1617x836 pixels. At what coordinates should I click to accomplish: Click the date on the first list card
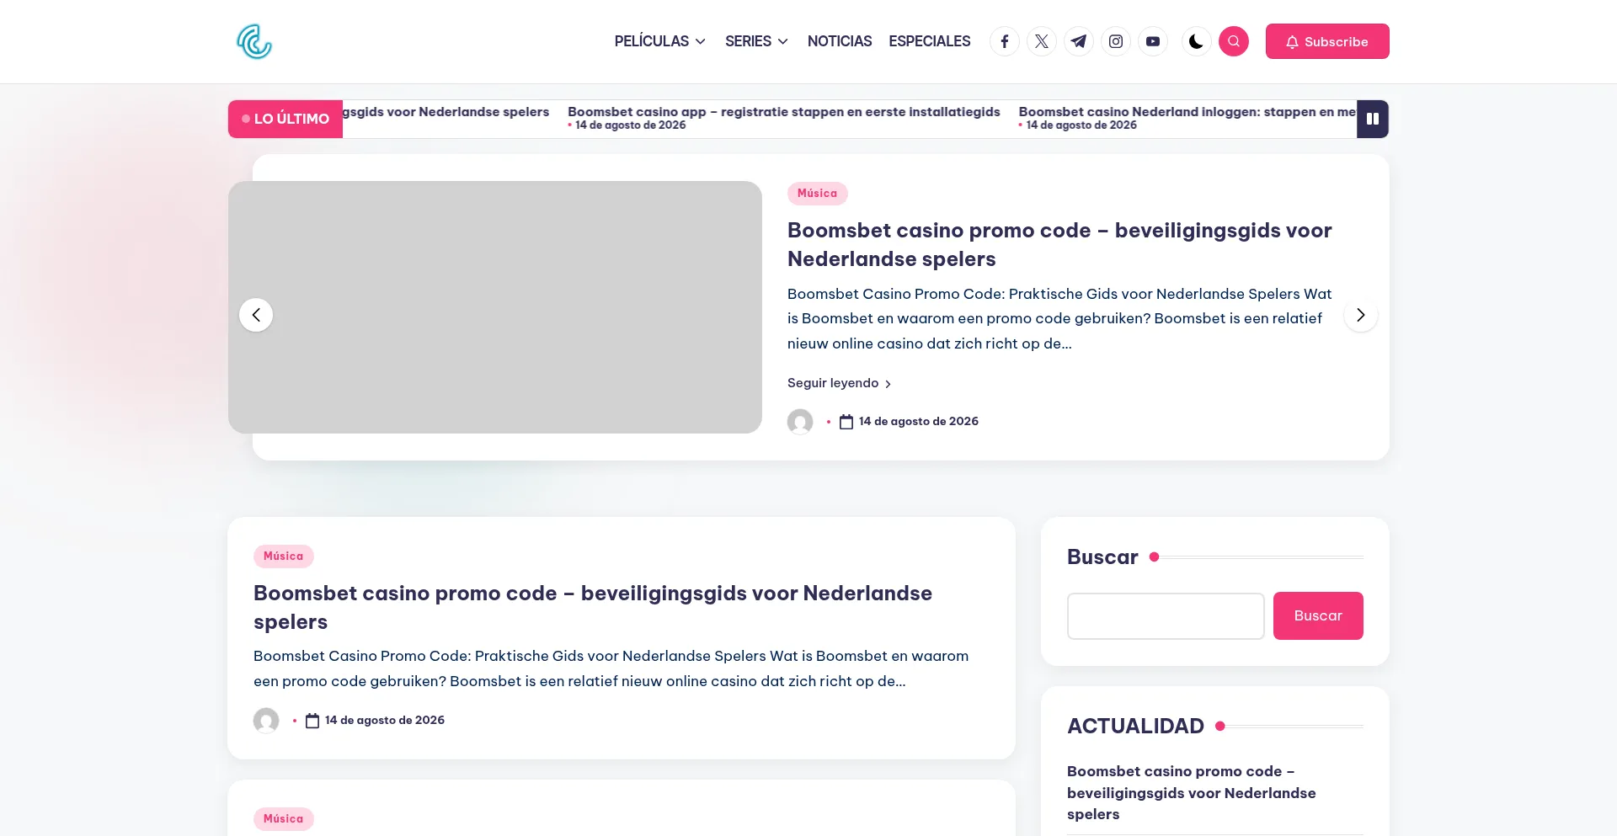(385, 721)
